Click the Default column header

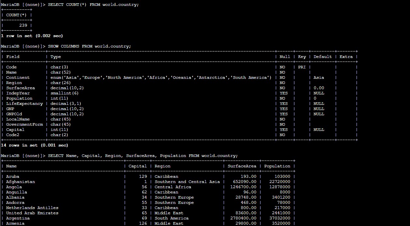pyautogui.click(x=322, y=56)
